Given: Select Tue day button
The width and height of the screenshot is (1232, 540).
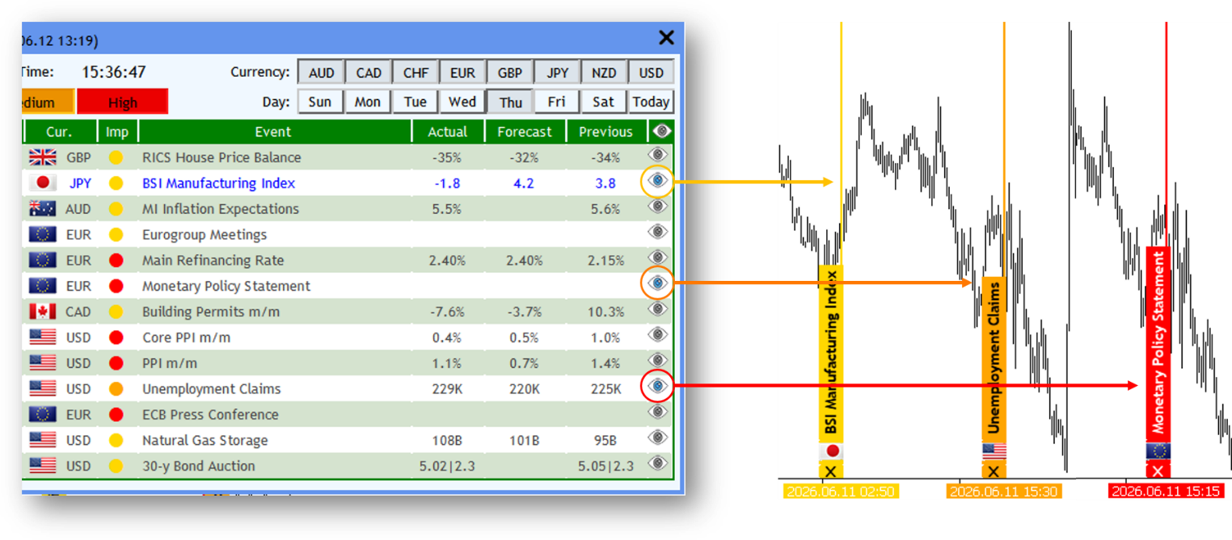Looking at the screenshot, I should (416, 102).
